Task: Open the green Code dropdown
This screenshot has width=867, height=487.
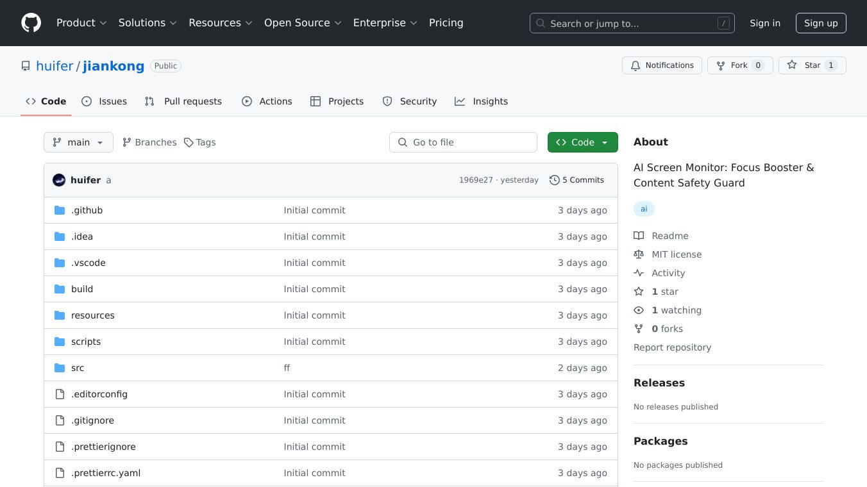Action: tap(582, 142)
